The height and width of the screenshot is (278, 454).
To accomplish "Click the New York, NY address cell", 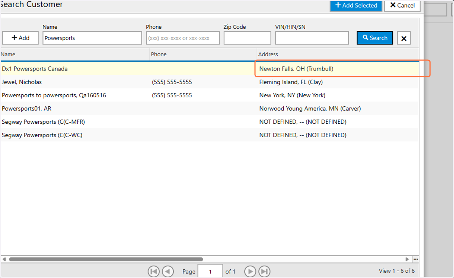I will 292,95.
